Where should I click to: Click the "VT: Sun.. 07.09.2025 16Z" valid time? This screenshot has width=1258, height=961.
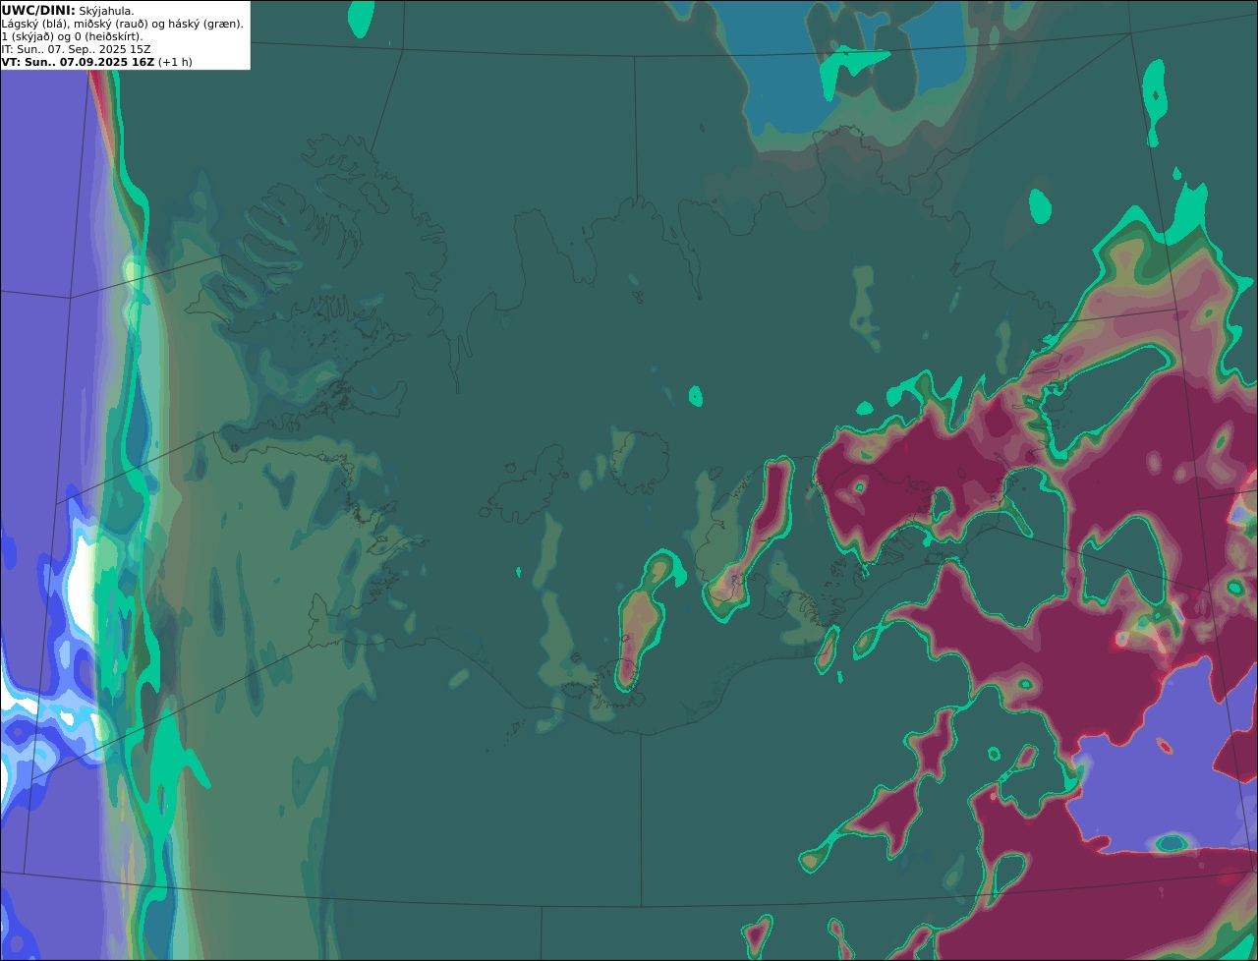click(78, 61)
